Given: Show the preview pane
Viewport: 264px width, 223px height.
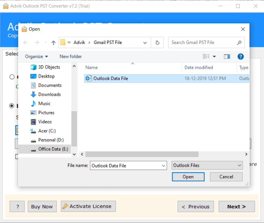Looking at the screenshot, I should [x=227, y=56].
